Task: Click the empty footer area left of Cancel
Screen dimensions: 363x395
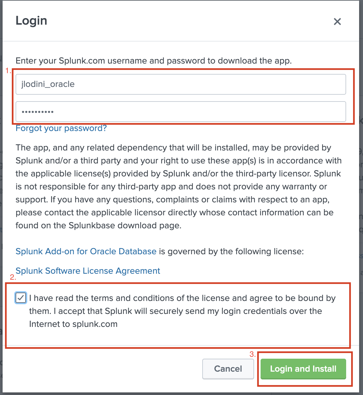Action: 104,369
